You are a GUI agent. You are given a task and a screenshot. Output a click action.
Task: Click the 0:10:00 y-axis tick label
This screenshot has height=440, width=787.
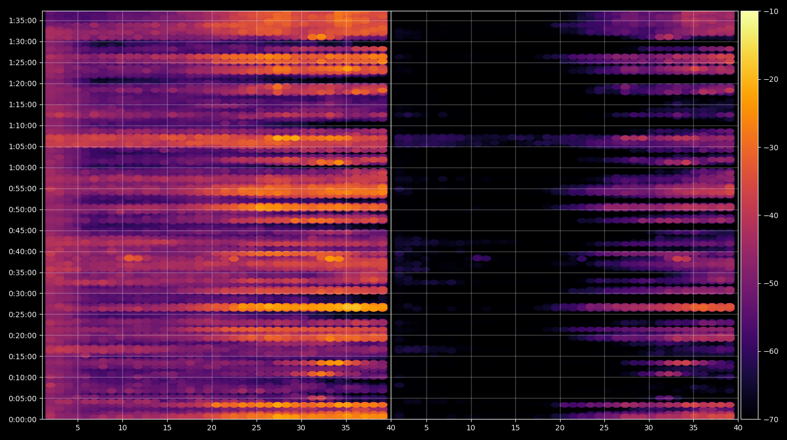(23, 378)
